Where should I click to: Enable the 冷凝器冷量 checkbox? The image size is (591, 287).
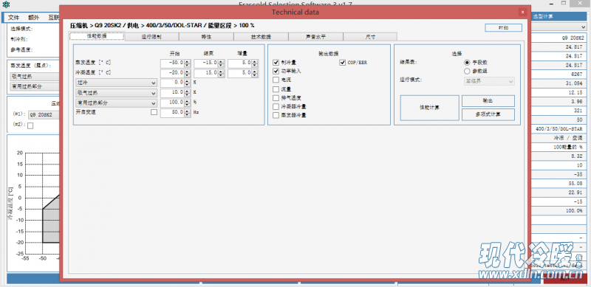(x=276, y=106)
